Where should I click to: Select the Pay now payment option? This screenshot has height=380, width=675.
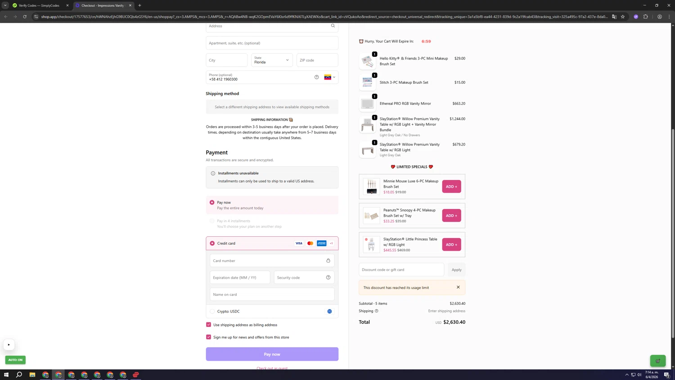(x=212, y=203)
